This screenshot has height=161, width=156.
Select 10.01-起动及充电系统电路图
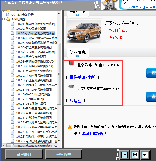(x=35, y=24)
